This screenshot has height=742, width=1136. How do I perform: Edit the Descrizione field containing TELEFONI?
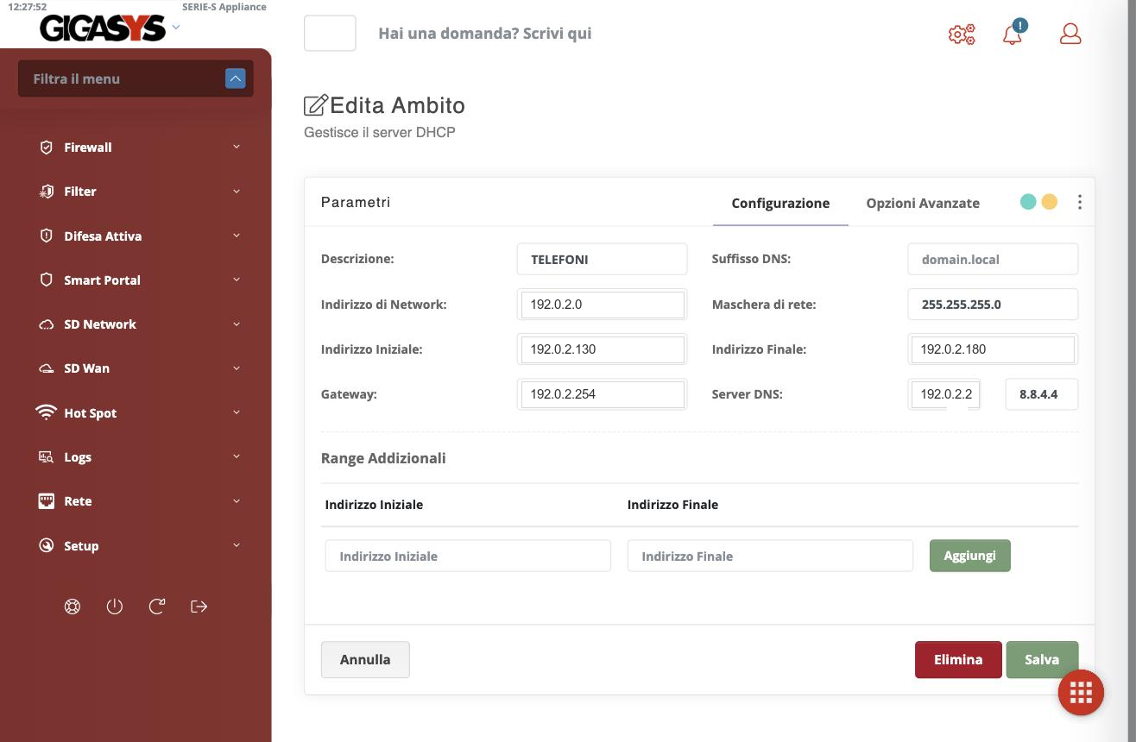click(602, 259)
